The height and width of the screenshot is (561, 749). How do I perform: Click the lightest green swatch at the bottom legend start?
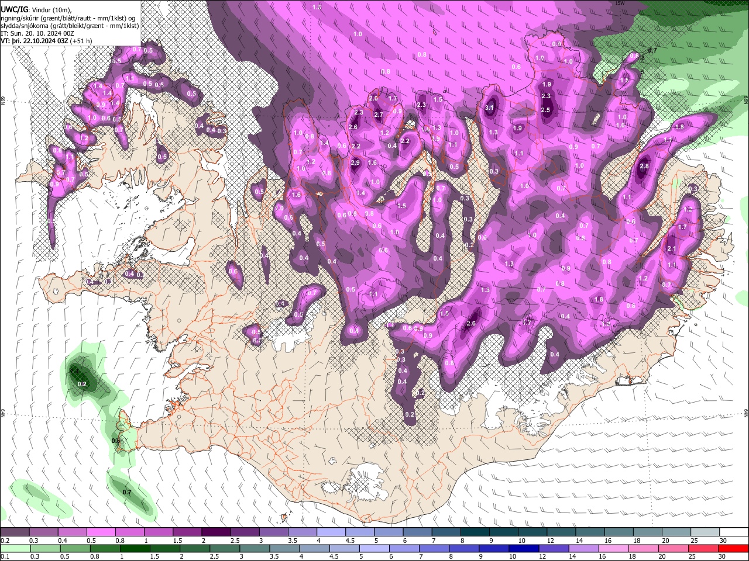tap(15, 548)
